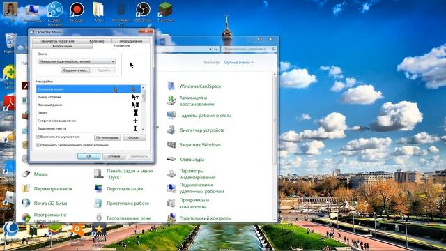Click the Обзор browse button

(134, 138)
